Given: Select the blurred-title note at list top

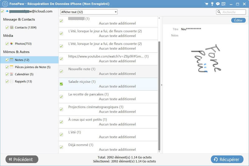Looking at the screenshot, I should tap(108, 21).
